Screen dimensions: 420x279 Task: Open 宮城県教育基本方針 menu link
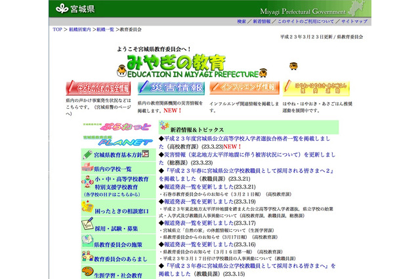pos(117,155)
